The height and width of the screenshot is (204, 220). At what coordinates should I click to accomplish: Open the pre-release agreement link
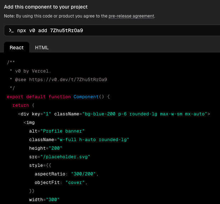[131, 16]
